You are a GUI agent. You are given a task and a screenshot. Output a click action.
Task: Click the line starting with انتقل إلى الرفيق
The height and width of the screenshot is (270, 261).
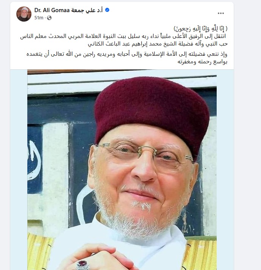tap(123, 36)
